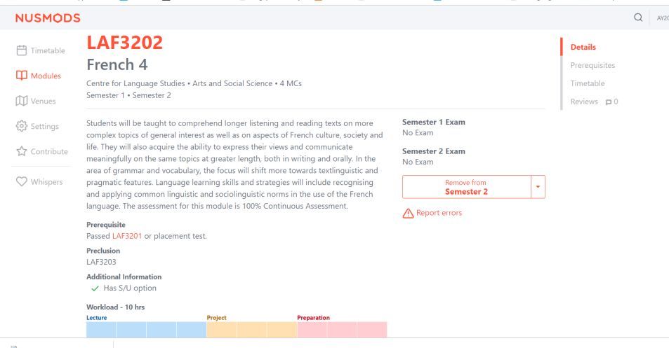The height and width of the screenshot is (348, 669).
Task: Open the LAF3201 prerequisite link
Action: coord(127,236)
